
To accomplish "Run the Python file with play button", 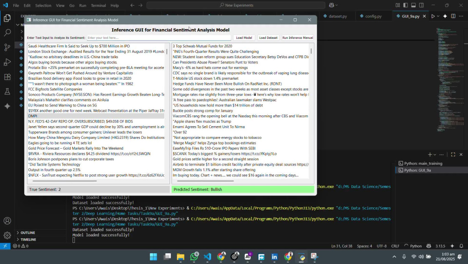I will point(433,16).
